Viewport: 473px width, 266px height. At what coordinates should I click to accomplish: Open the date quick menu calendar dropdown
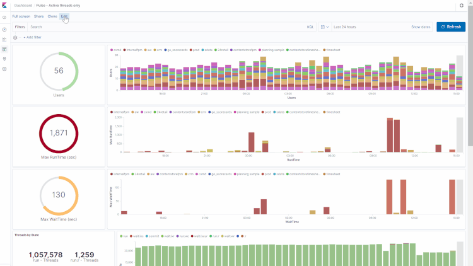click(x=324, y=27)
